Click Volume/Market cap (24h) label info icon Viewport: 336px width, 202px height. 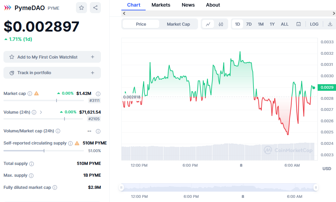pos(58,131)
